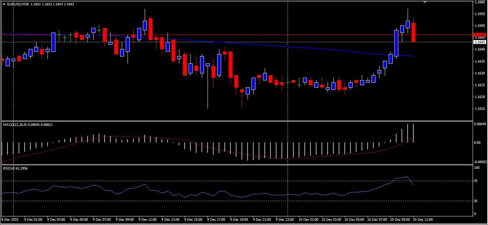The height and width of the screenshot is (225, 488).
Task: Click the RSI scale level 70 label
Action: pos(476,181)
